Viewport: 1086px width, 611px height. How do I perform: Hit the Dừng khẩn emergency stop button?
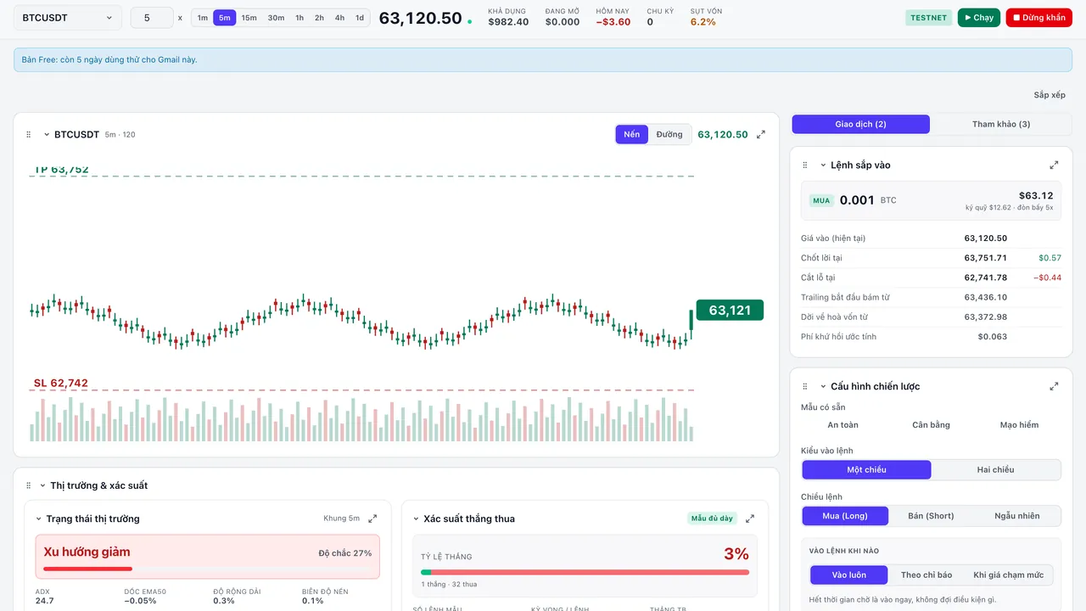(1039, 18)
